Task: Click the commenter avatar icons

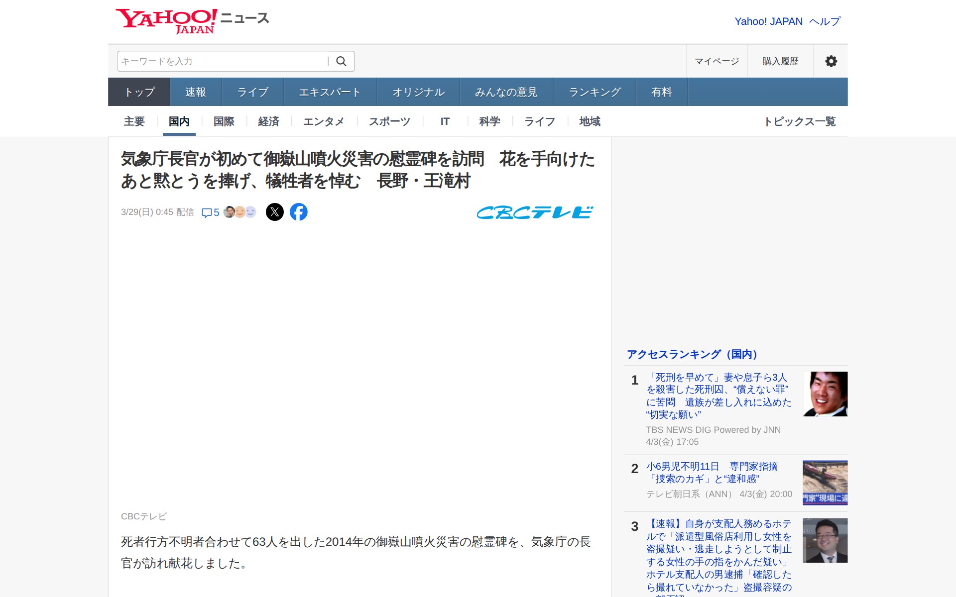Action: tap(239, 212)
